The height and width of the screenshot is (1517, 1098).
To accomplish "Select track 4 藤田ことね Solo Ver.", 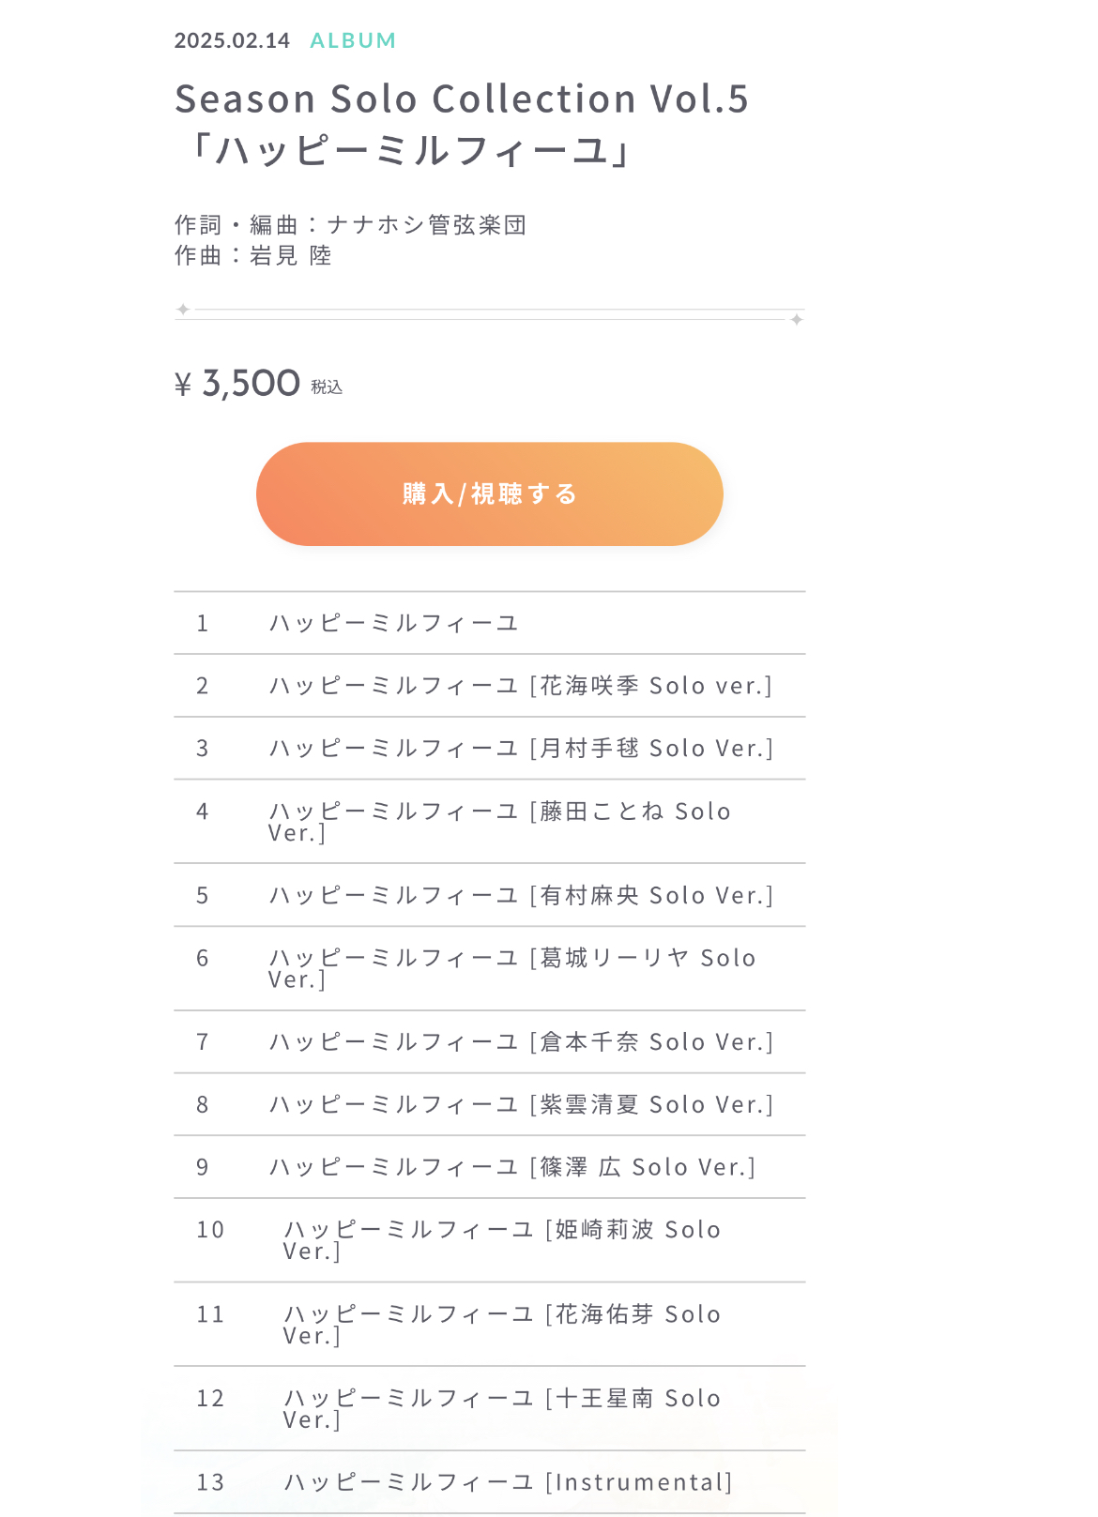I will coord(499,821).
